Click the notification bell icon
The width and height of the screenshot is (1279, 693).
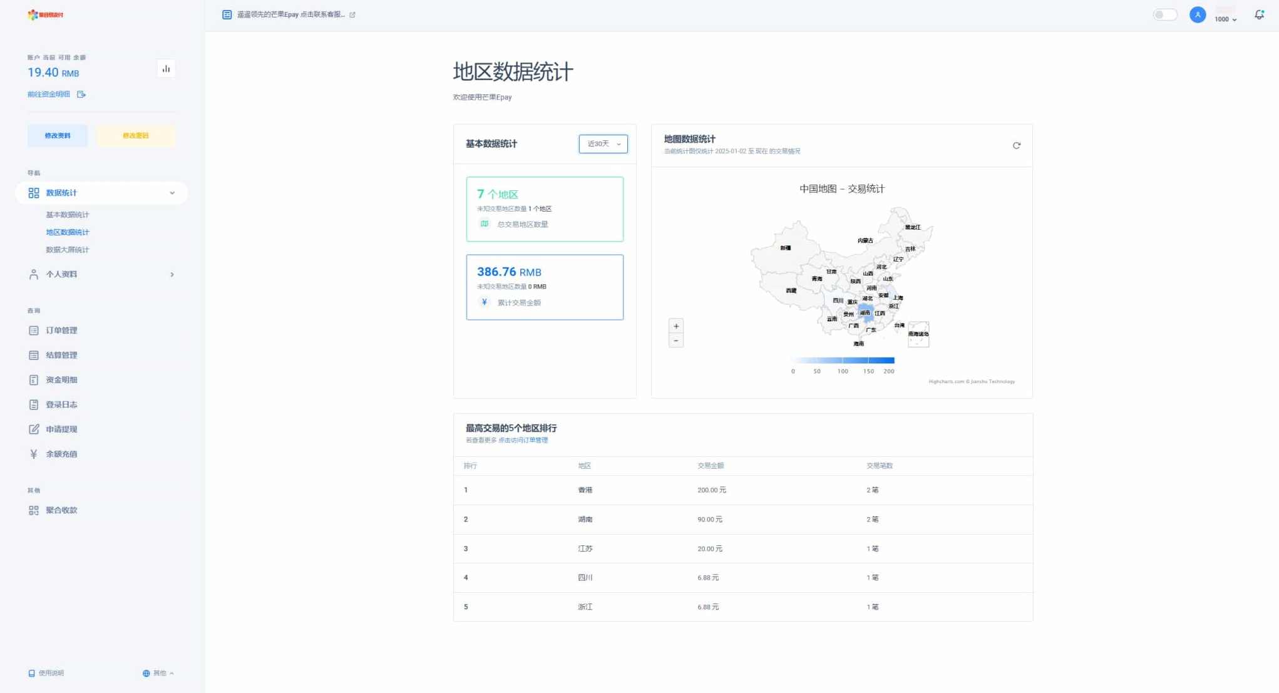(x=1259, y=14)
